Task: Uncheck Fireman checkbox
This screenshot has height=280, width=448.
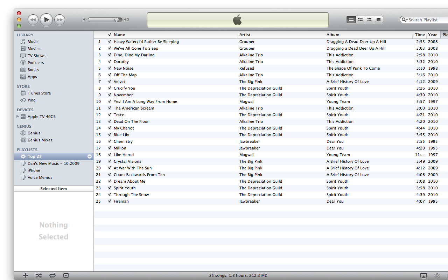Action: pos(110,201)
